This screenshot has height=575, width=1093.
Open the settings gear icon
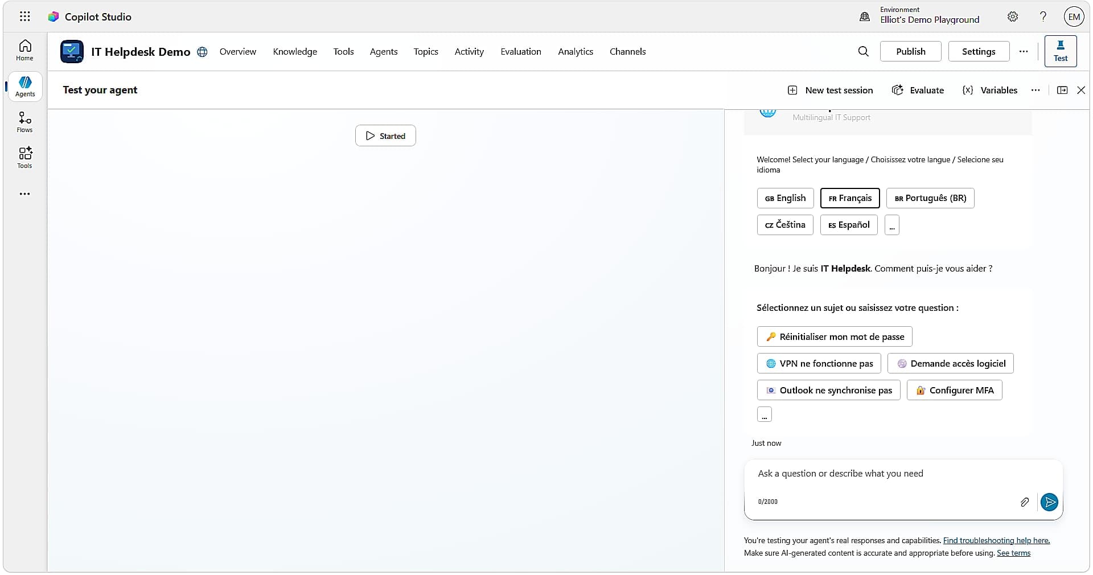1013,17
